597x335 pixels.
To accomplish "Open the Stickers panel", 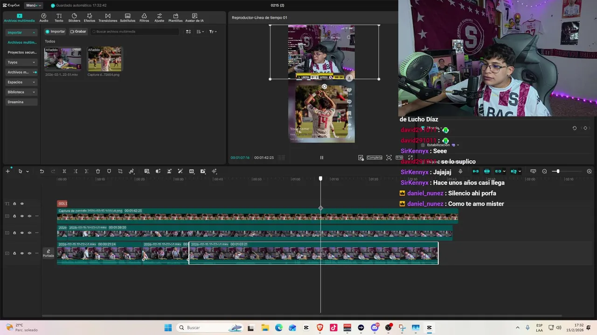I will (x=74, y=18).
